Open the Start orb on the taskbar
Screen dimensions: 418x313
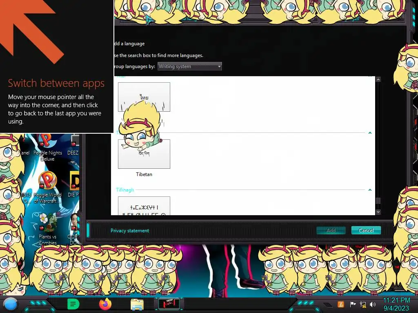pyautogui.click(x=11, y=304)
